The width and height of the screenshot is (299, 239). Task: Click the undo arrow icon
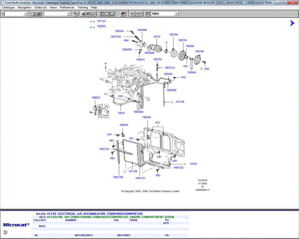[132, 14]
